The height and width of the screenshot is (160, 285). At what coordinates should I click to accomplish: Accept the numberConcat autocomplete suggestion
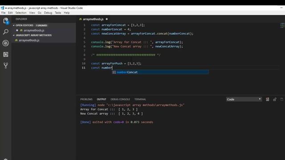[160, 72]
